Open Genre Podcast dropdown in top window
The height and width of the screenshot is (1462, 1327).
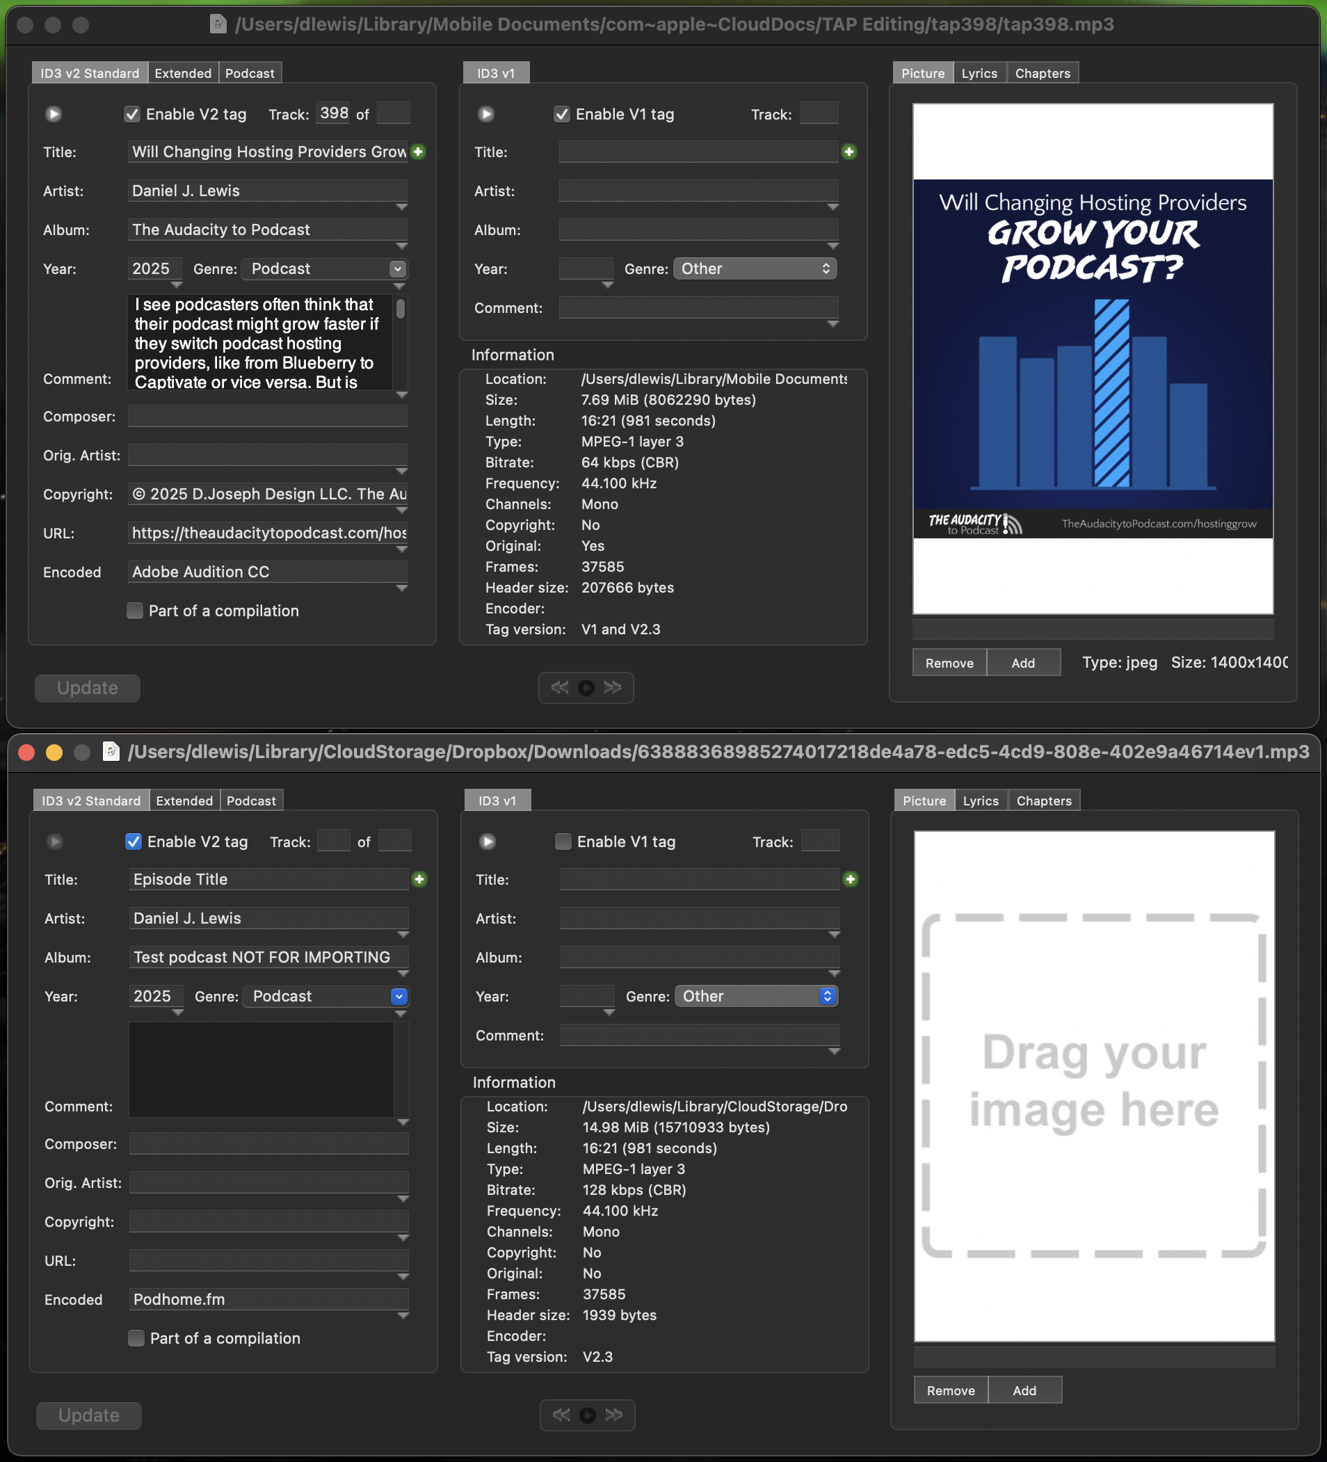tap(397, 269)
